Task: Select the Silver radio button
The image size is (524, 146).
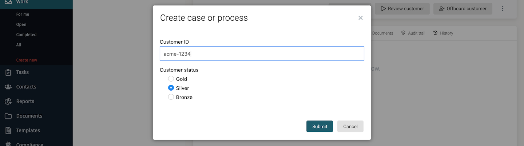Action: click(171, 88)
